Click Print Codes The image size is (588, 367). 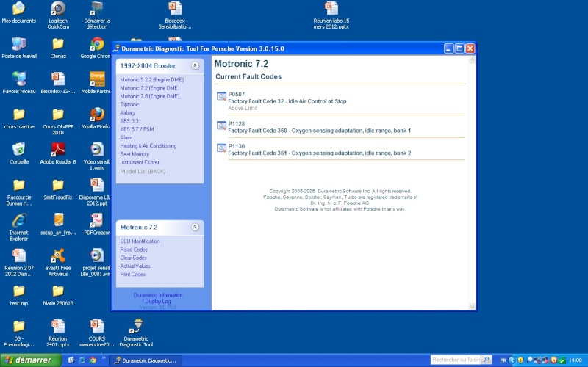tap(133, 274)
